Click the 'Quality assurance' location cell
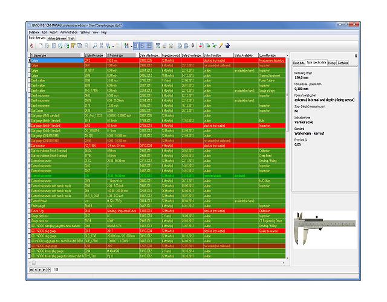 (272, 231)
